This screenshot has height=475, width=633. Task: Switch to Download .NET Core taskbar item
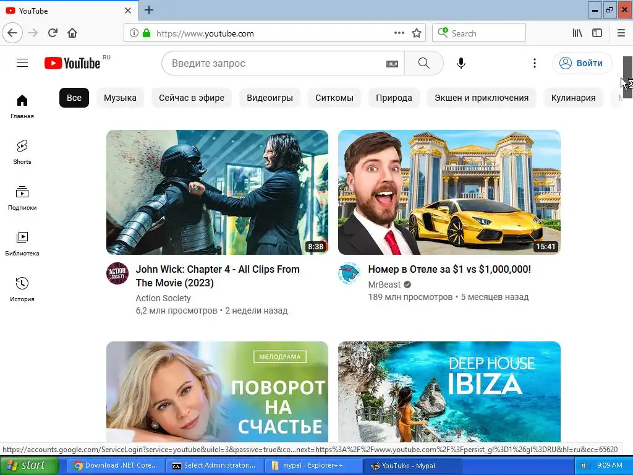click(x=116, y=466)
